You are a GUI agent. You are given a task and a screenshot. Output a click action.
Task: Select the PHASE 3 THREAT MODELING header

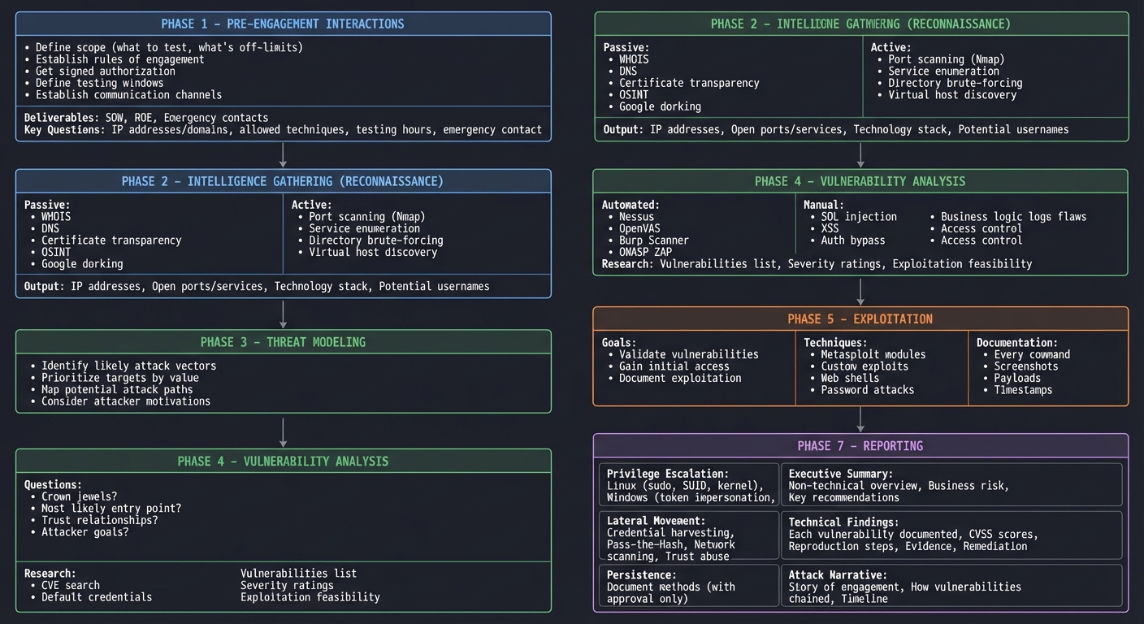coord(282,342)
